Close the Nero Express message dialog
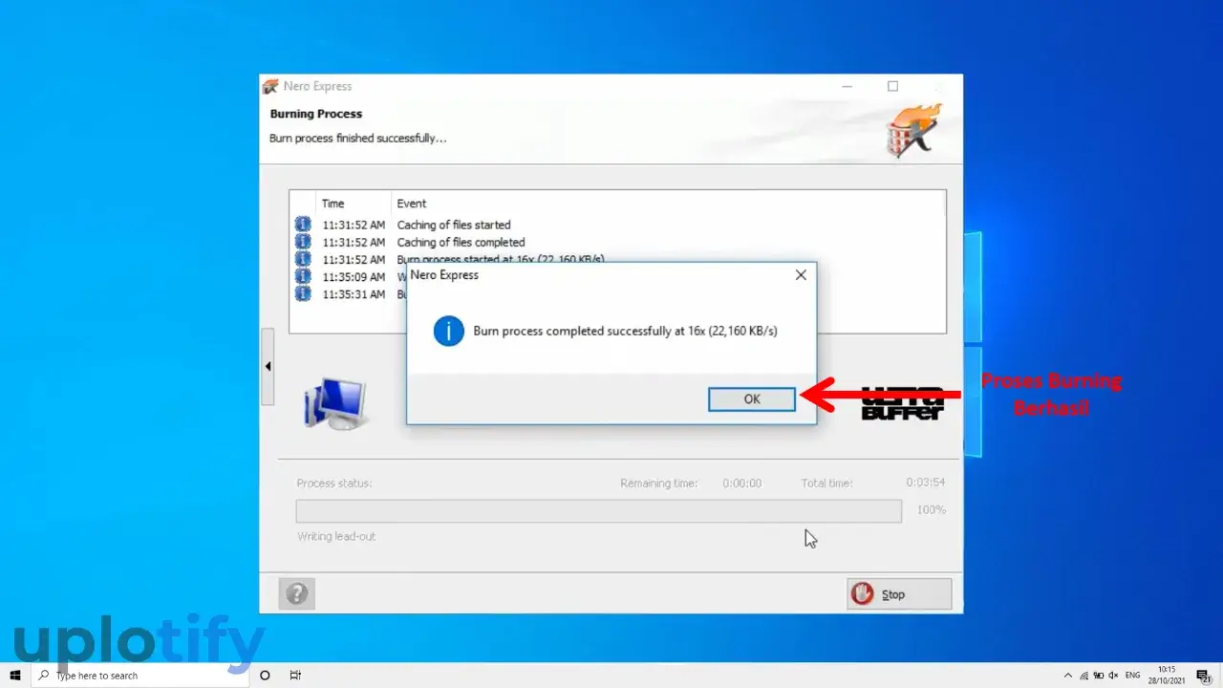The image size is (1223, 688). tap(801, 275)
